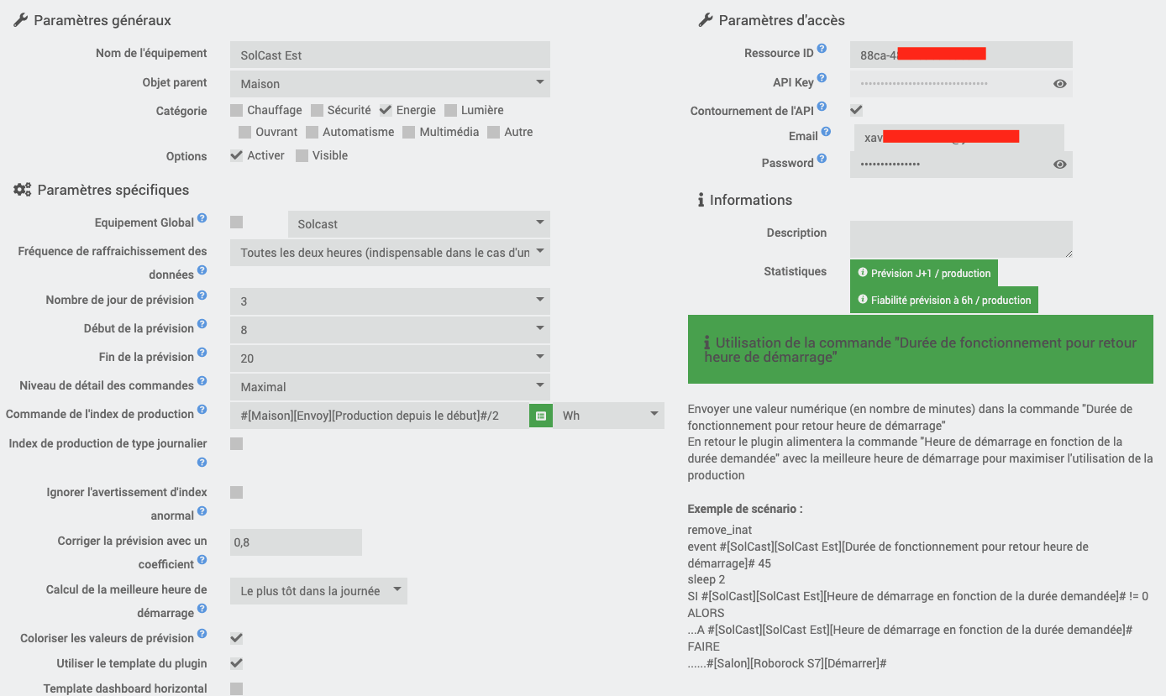This screenshot has width=1166, height=696.
Task: Open Prévision J+1 / production statistics
Action: [924, 273]
